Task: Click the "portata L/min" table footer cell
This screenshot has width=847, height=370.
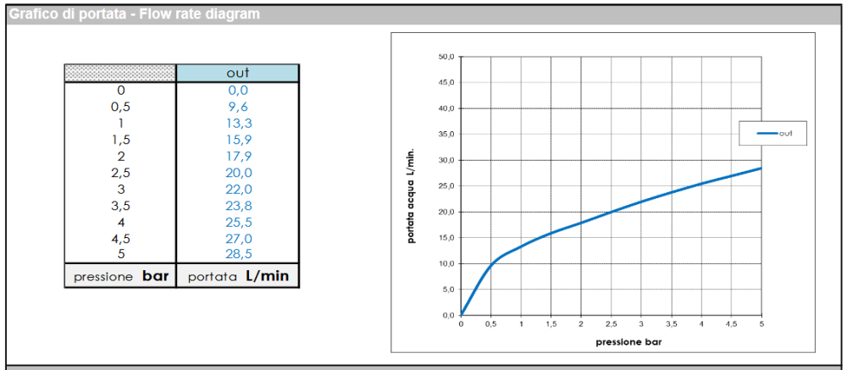Action: tap(237, 277)
